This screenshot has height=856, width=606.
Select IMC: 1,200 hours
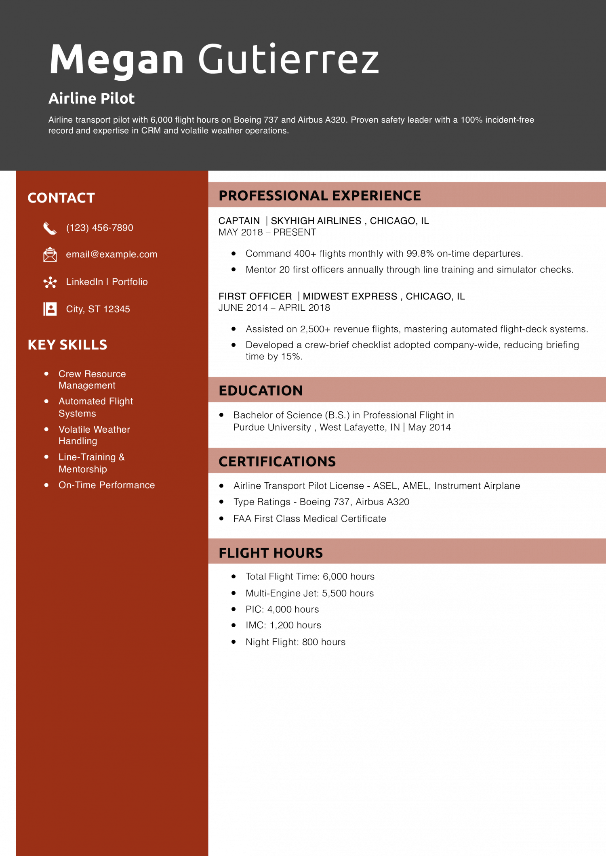coord(284,625)
